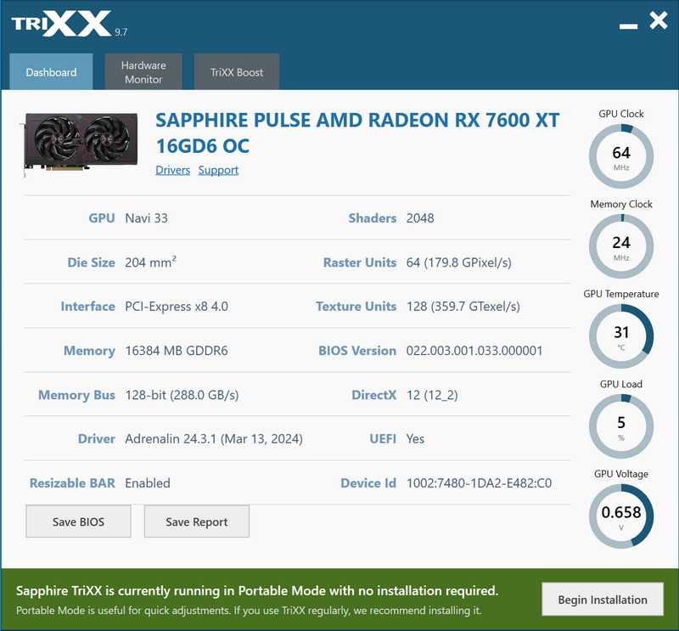
Task: Close the TriXX window
Action: tap(659, 20)
